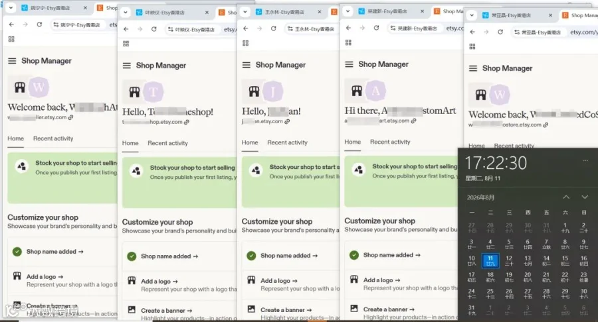
Task: Open the tab search dropdown in the A-avatar window
Action: click(348, 11)
